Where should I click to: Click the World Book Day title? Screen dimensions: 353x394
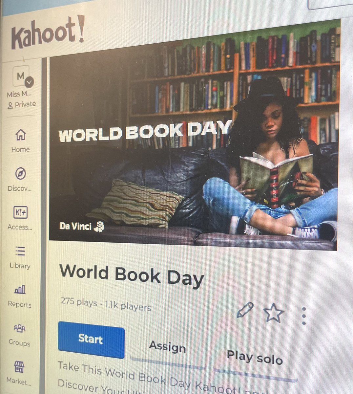[x=132, y=276]
